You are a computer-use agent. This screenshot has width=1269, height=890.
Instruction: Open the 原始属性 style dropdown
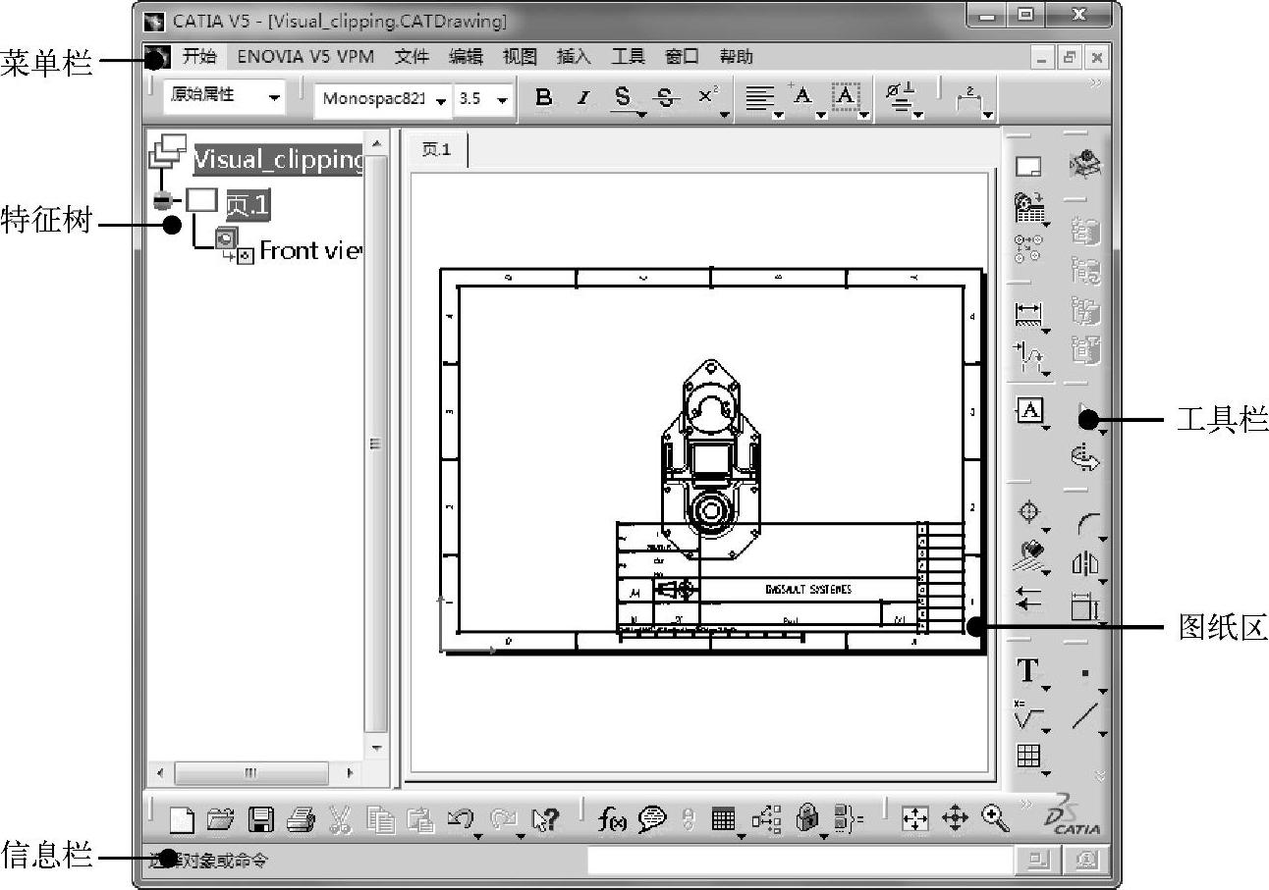point(273,97)
